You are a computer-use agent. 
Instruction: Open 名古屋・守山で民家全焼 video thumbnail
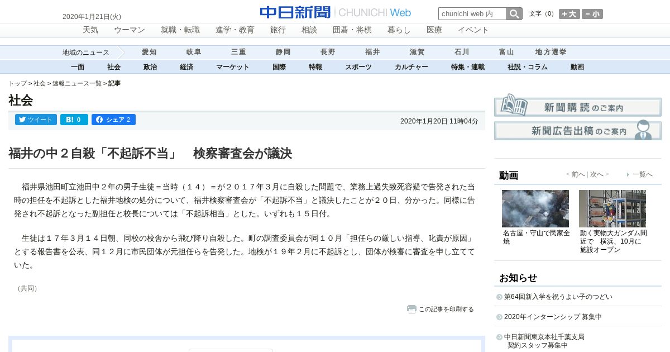(535, 208)
